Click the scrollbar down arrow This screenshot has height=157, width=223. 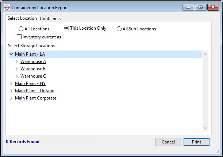tap(205, 128)
